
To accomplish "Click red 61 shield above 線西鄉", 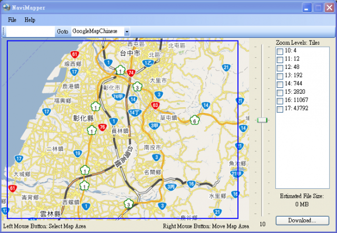I will [x=75, y=55].
